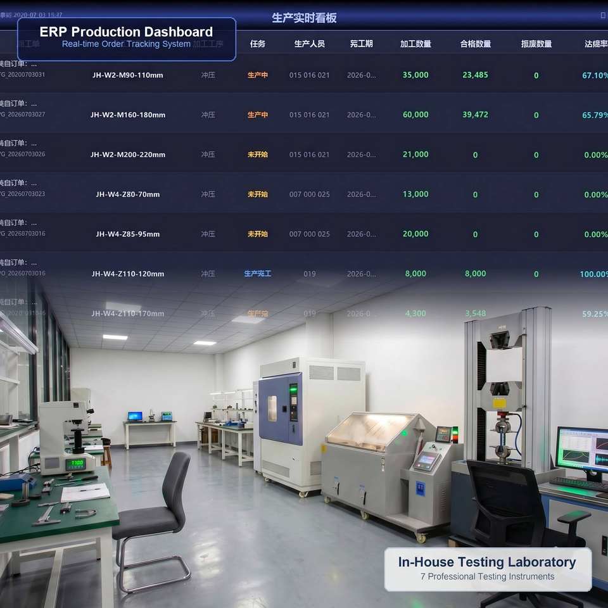Click 生产完工 status in JH-W4-Z110-120mm row
608x608 pixels.
pos(258,274)
